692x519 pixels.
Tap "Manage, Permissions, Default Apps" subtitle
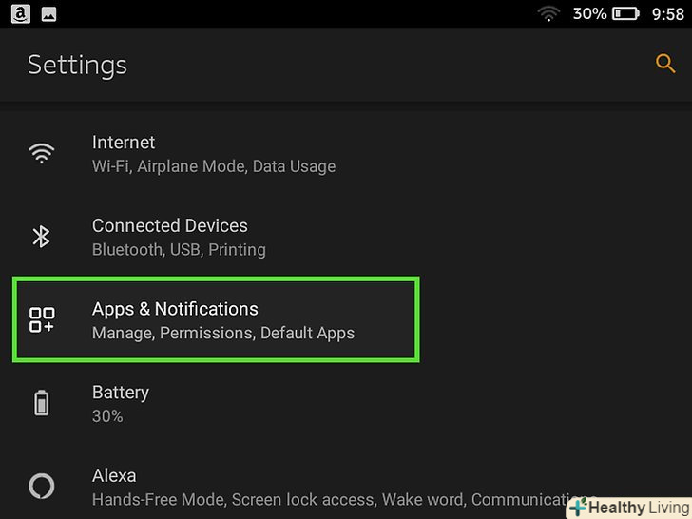click(223, 334)
